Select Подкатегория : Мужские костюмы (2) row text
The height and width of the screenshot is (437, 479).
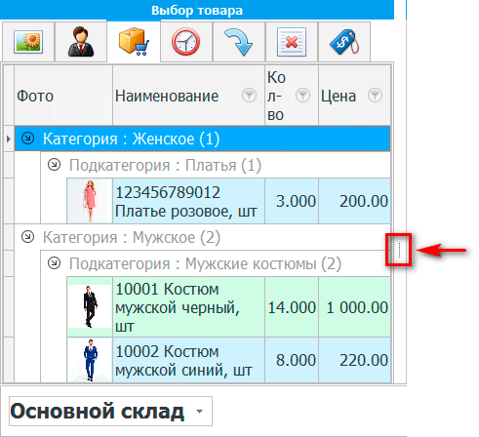pos(205,263)
